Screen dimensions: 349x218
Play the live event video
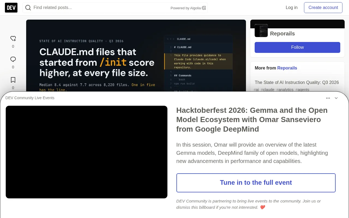tap(86, 152)
